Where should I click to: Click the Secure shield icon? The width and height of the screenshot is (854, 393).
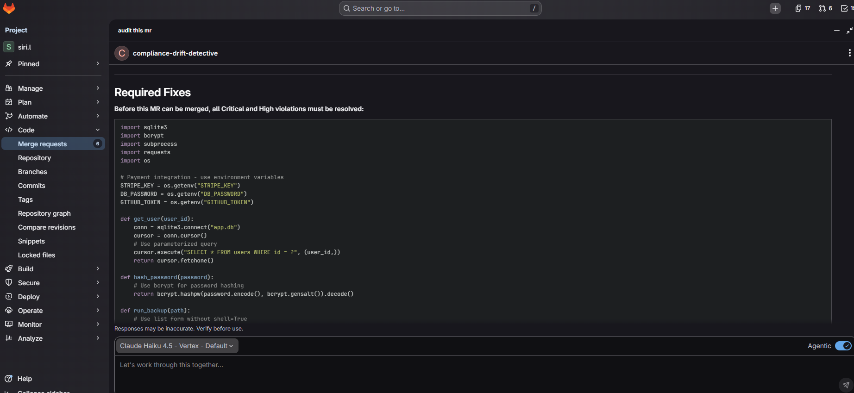tap(9, 282)
